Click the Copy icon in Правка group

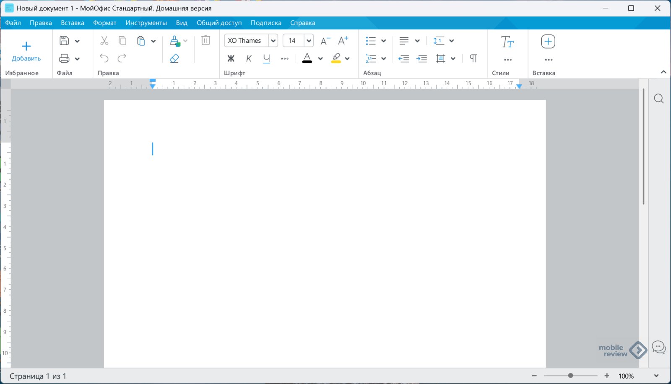click(x=122, y=41)
